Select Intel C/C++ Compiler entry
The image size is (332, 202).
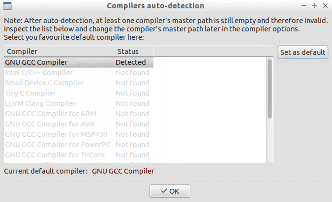click(x=38, y=73)
